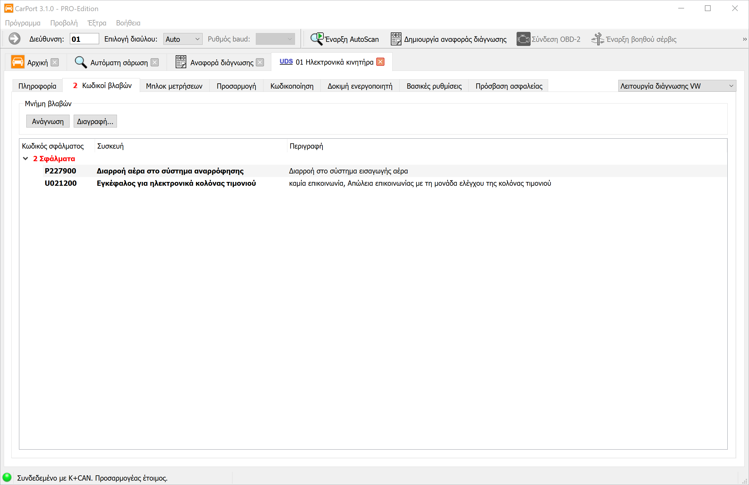Collapse the 2 Σφάλματα tree group

(25, 159)
